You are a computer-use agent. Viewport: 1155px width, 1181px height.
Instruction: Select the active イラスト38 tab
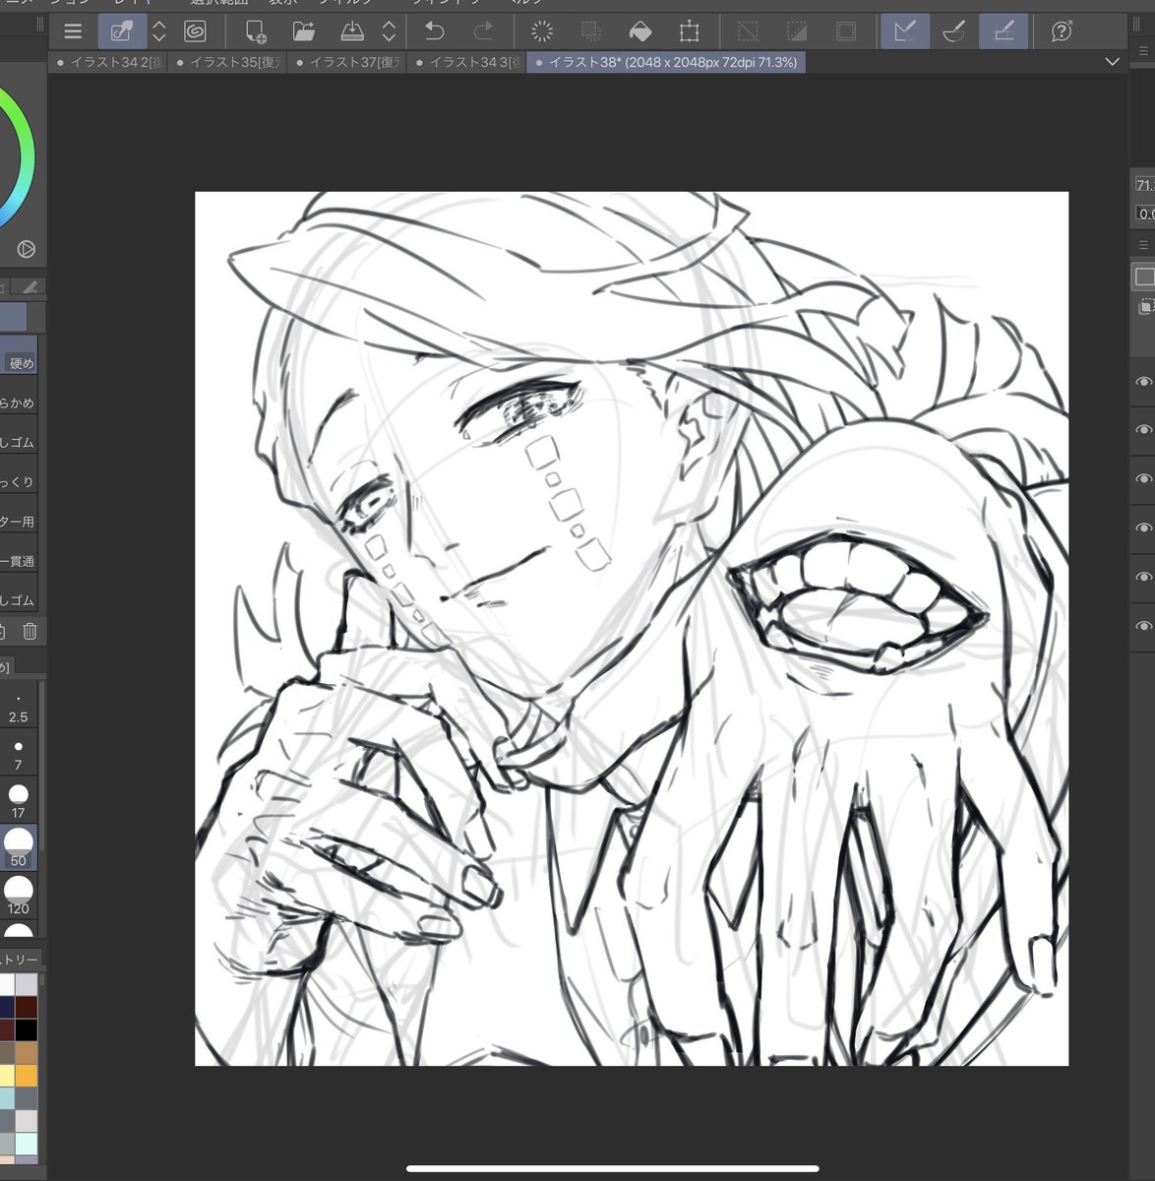tap(667, 63)
